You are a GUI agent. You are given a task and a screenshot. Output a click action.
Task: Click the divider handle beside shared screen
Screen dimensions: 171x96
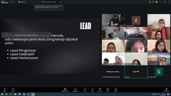point(100,46)
